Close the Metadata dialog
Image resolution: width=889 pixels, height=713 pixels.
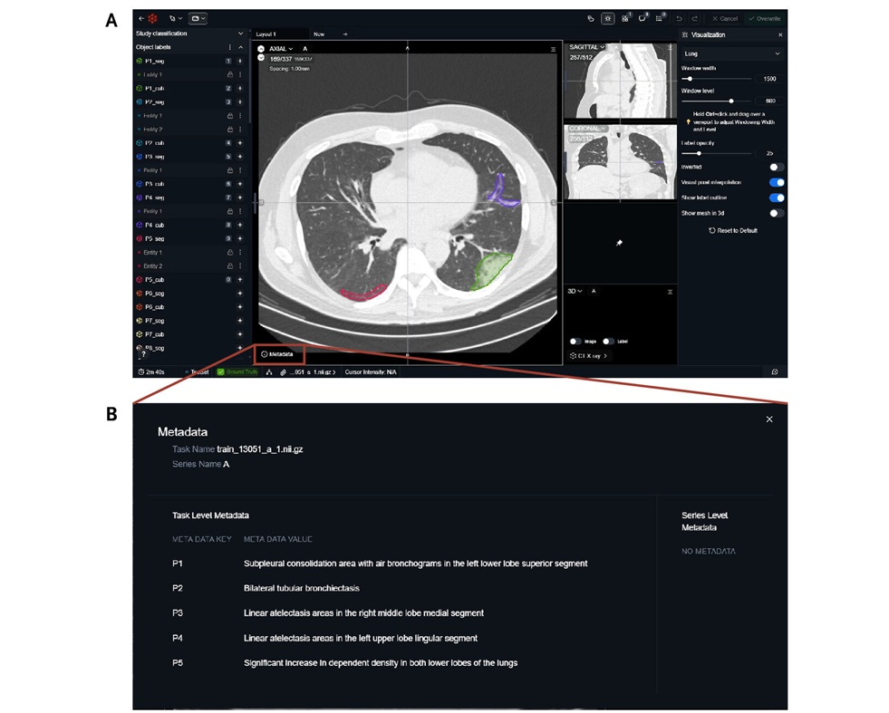coord(769,419)
